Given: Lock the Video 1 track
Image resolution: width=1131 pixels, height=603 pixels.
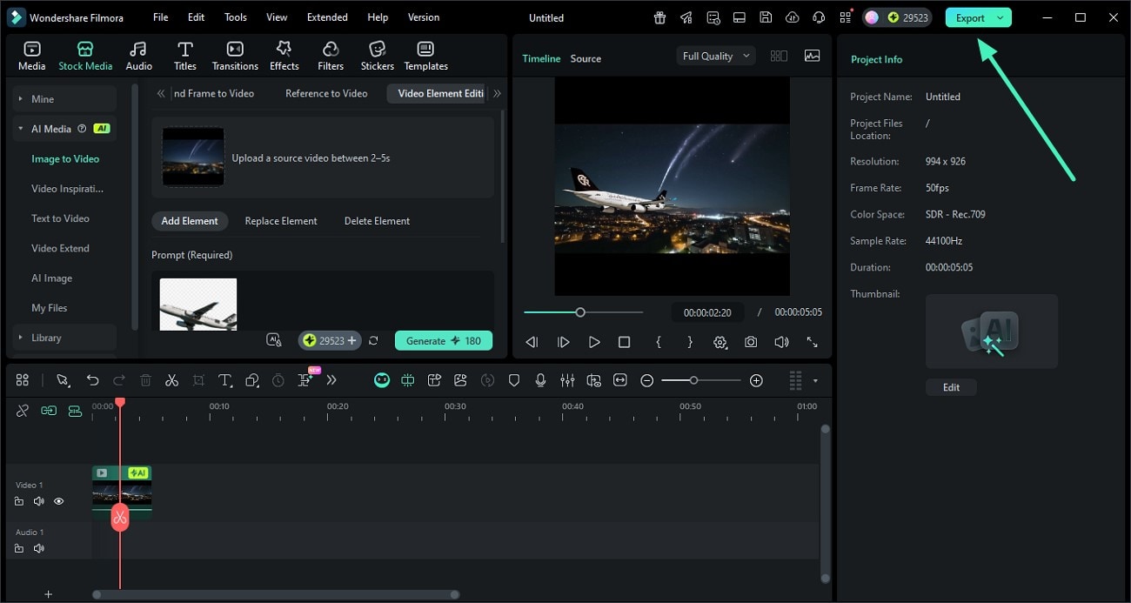Looking at the screenshot, I should (19, 501).
